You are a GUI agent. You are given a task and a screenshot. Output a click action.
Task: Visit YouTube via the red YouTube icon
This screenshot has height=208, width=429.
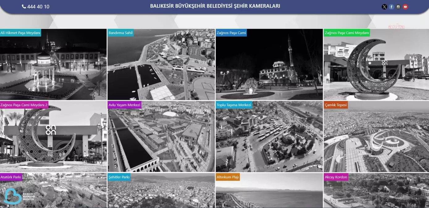(x=406, y=6)
